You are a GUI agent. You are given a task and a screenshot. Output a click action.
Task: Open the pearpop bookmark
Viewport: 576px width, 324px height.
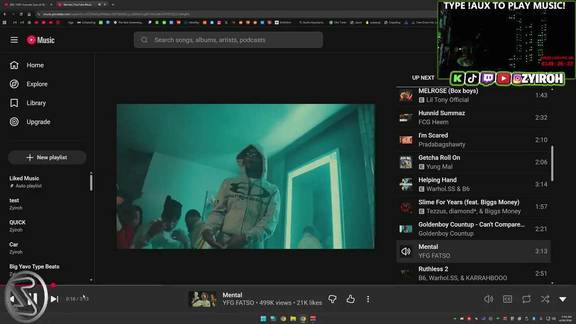(x=373, y=22)
